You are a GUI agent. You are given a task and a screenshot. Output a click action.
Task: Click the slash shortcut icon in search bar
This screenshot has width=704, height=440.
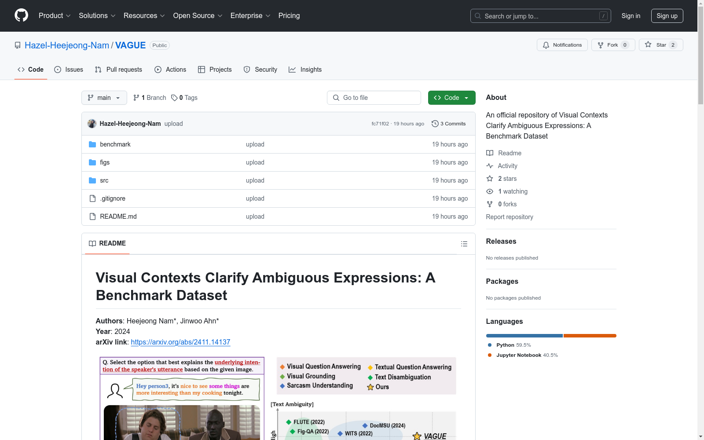pyautogui.click(x=603, y=16)
